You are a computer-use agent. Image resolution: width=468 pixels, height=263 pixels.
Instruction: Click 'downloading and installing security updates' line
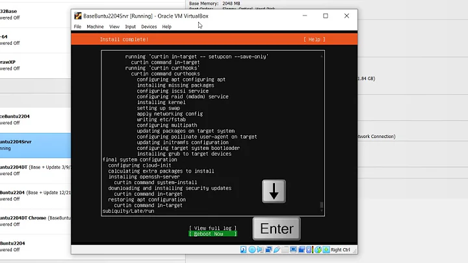(x=170, y=188)
